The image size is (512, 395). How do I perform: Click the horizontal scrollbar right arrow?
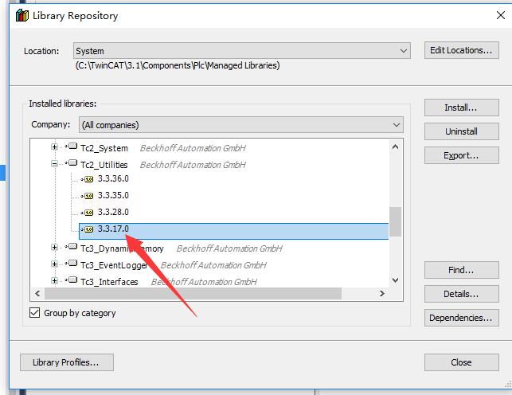coord(382,294)
